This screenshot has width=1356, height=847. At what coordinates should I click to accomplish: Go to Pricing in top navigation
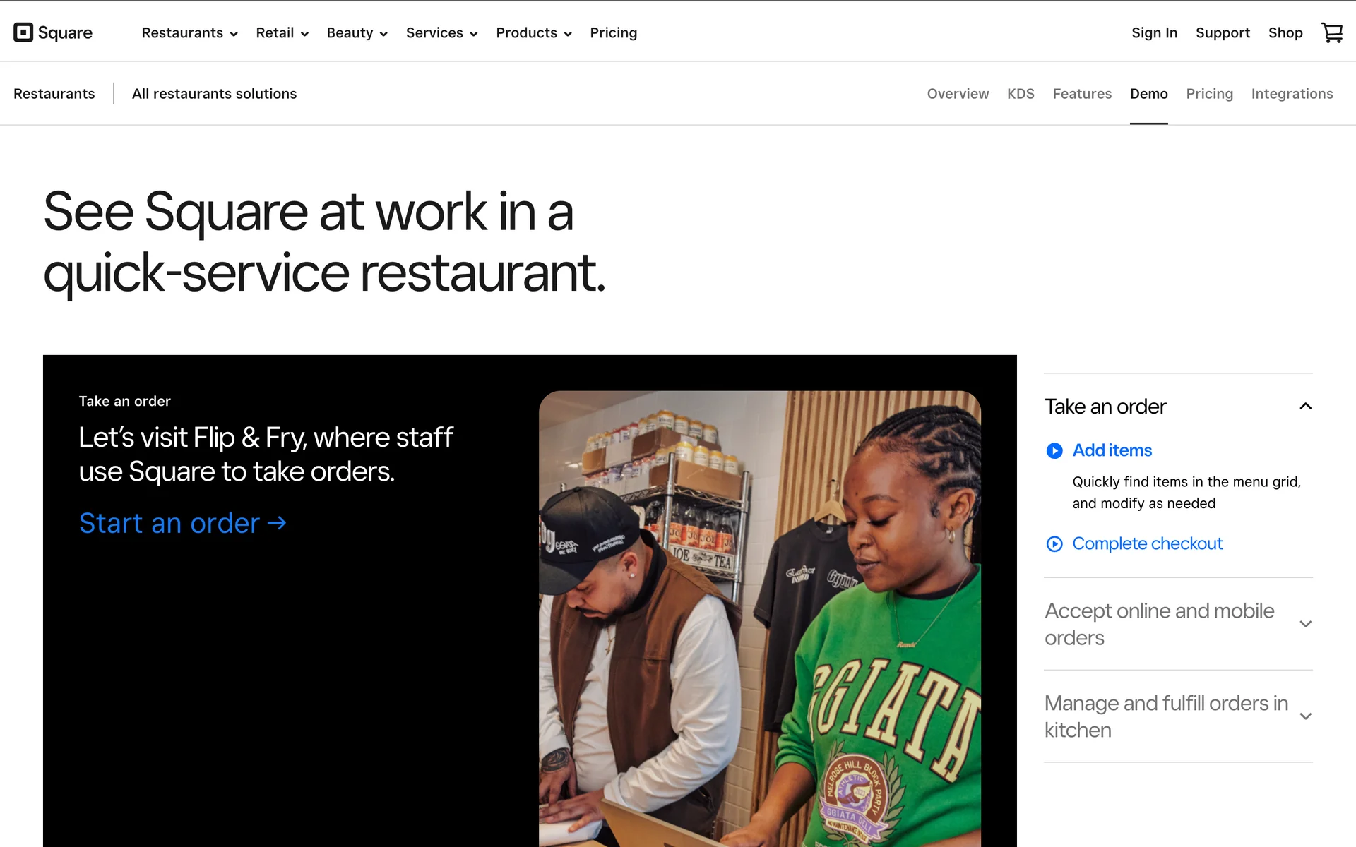[x=613, y=33]
